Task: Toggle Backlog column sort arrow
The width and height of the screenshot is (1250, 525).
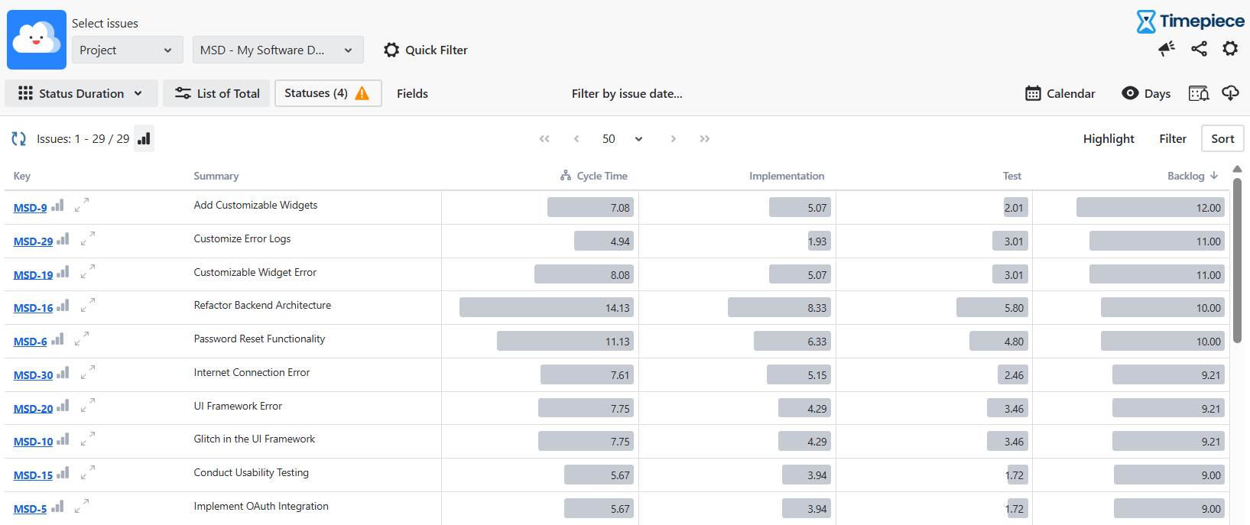Action: coord(1214,176)
